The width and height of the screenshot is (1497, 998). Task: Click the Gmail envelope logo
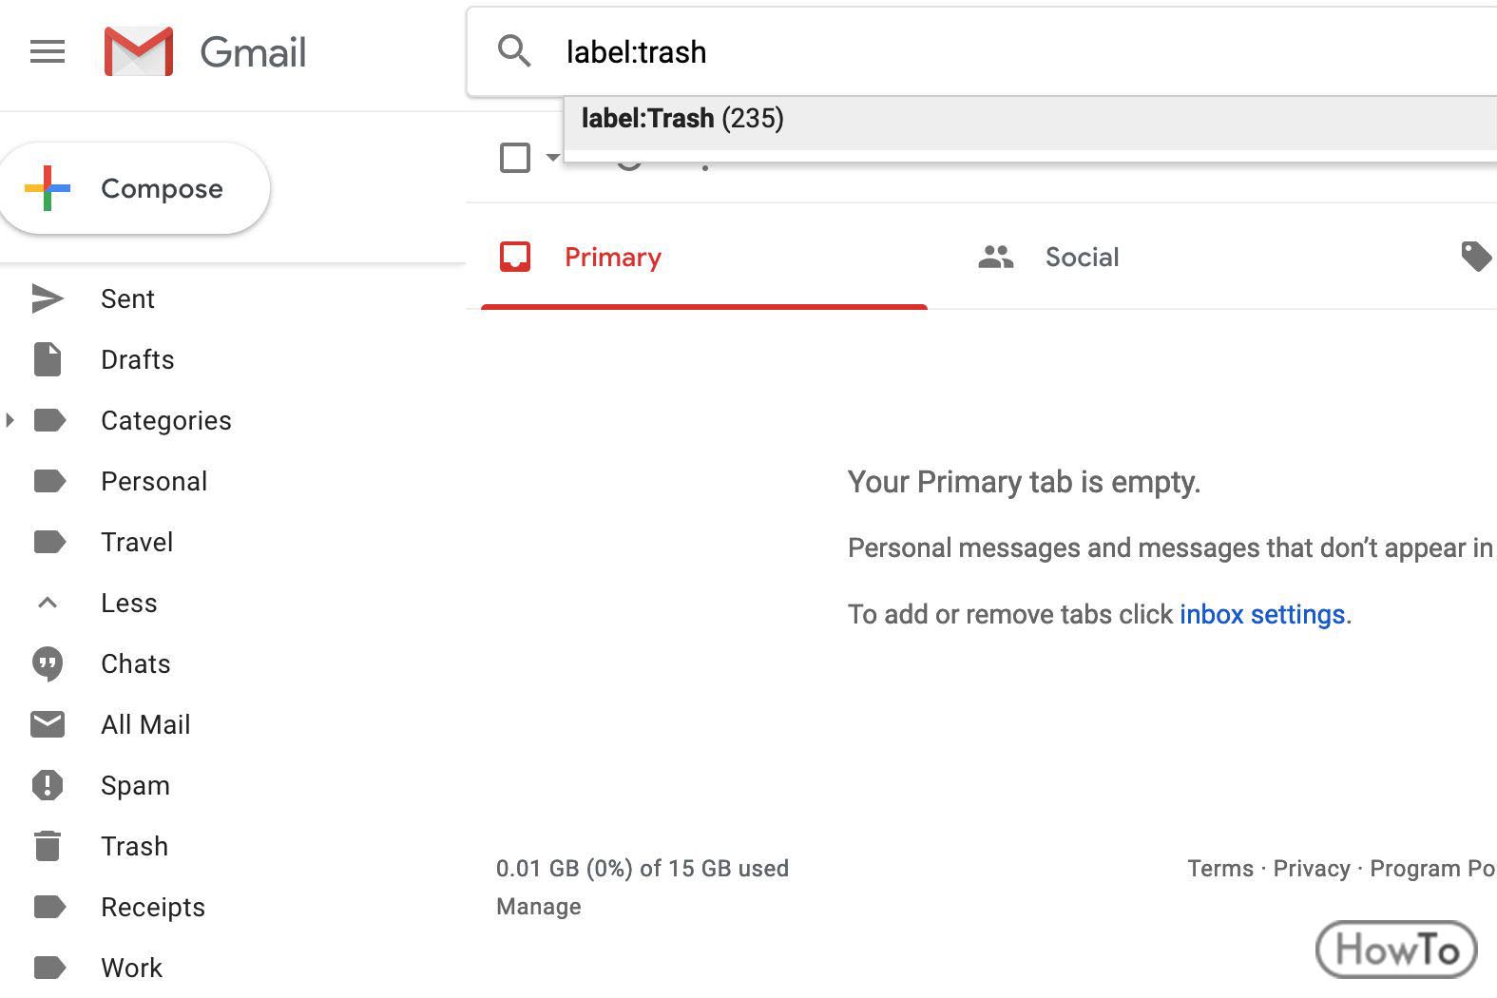139,51
